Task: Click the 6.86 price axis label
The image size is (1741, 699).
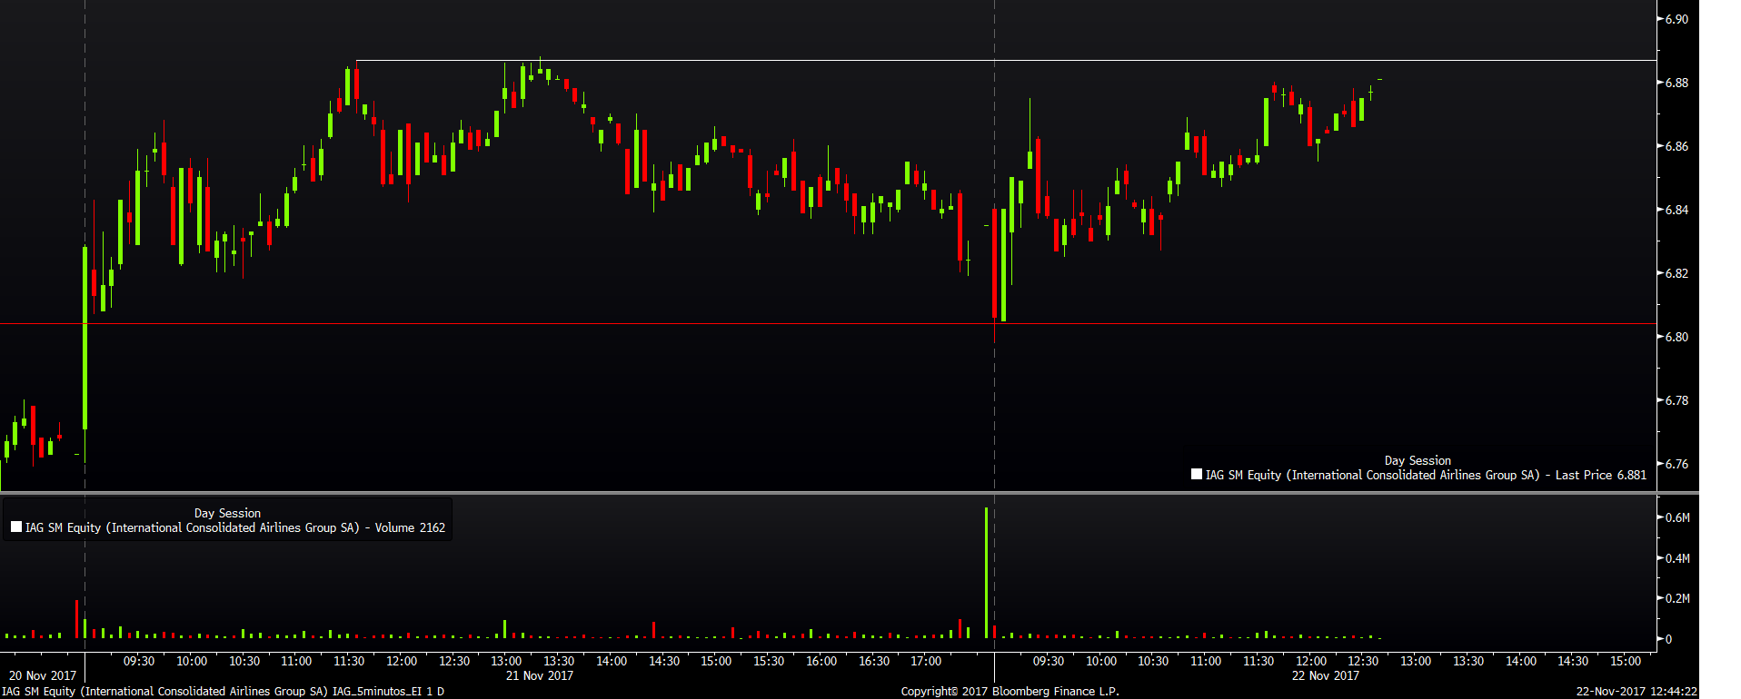Action: pyautogui.click(x=1676, y=146)
